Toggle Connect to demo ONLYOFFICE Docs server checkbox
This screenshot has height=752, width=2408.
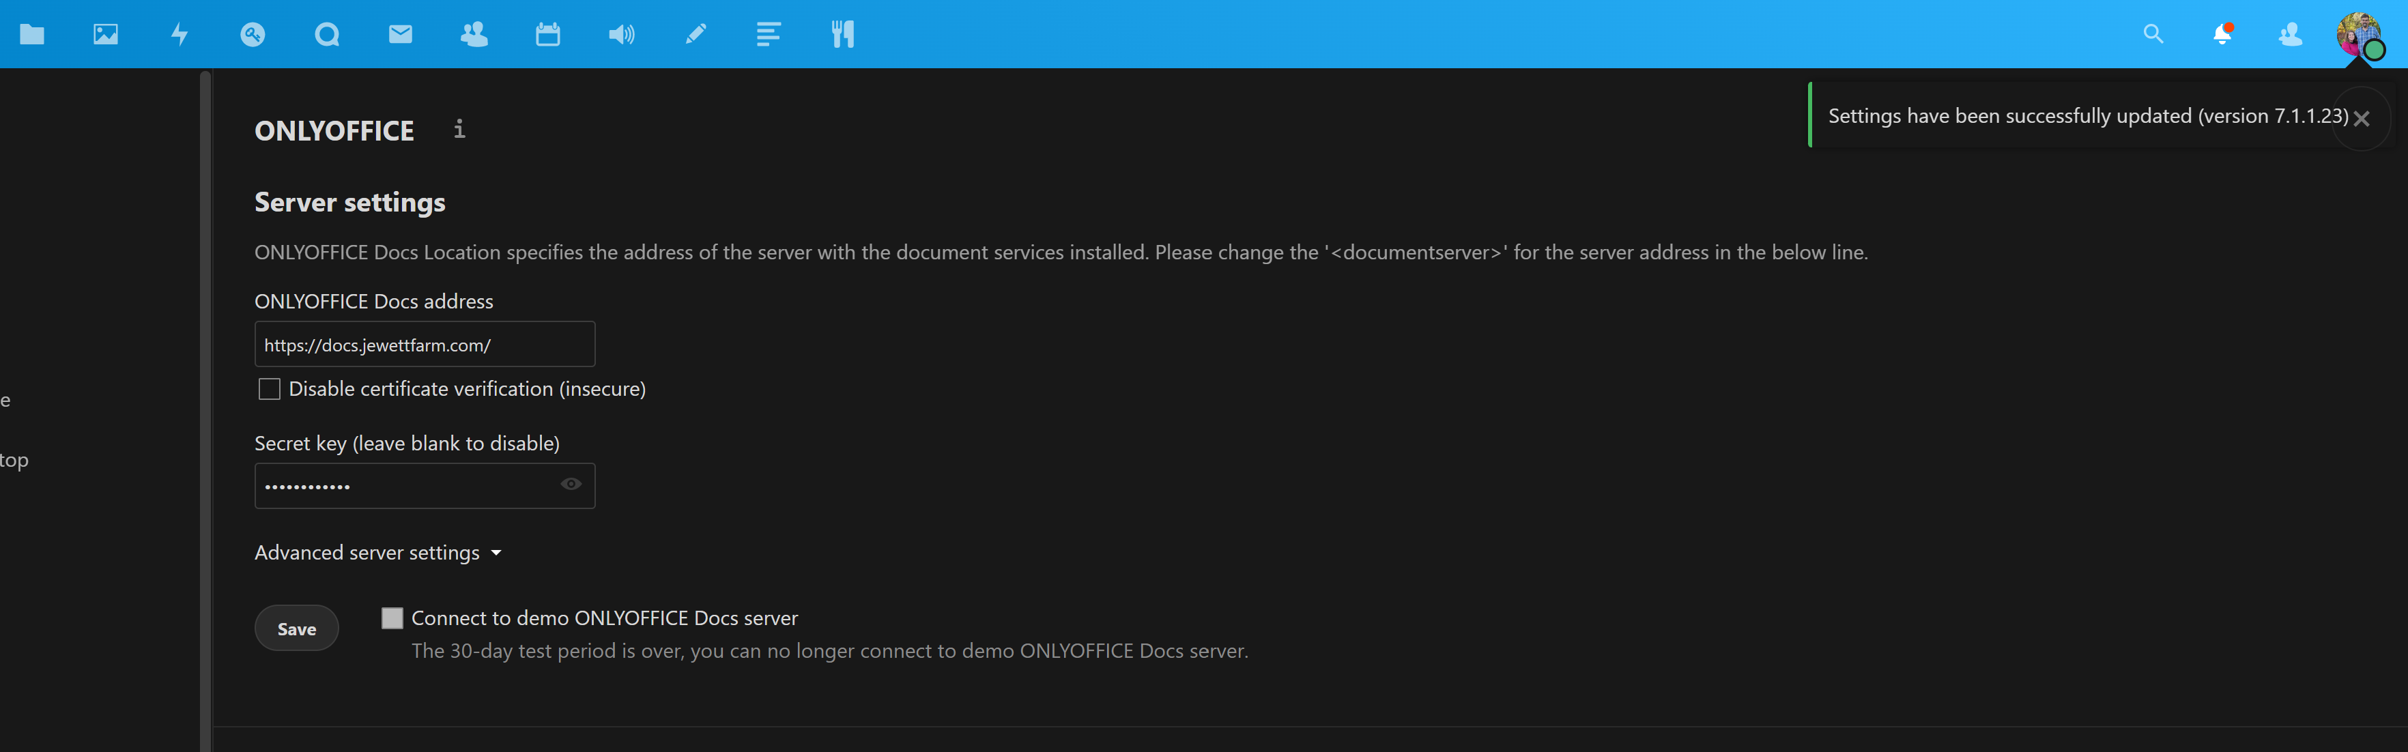(x=392, y=618)
